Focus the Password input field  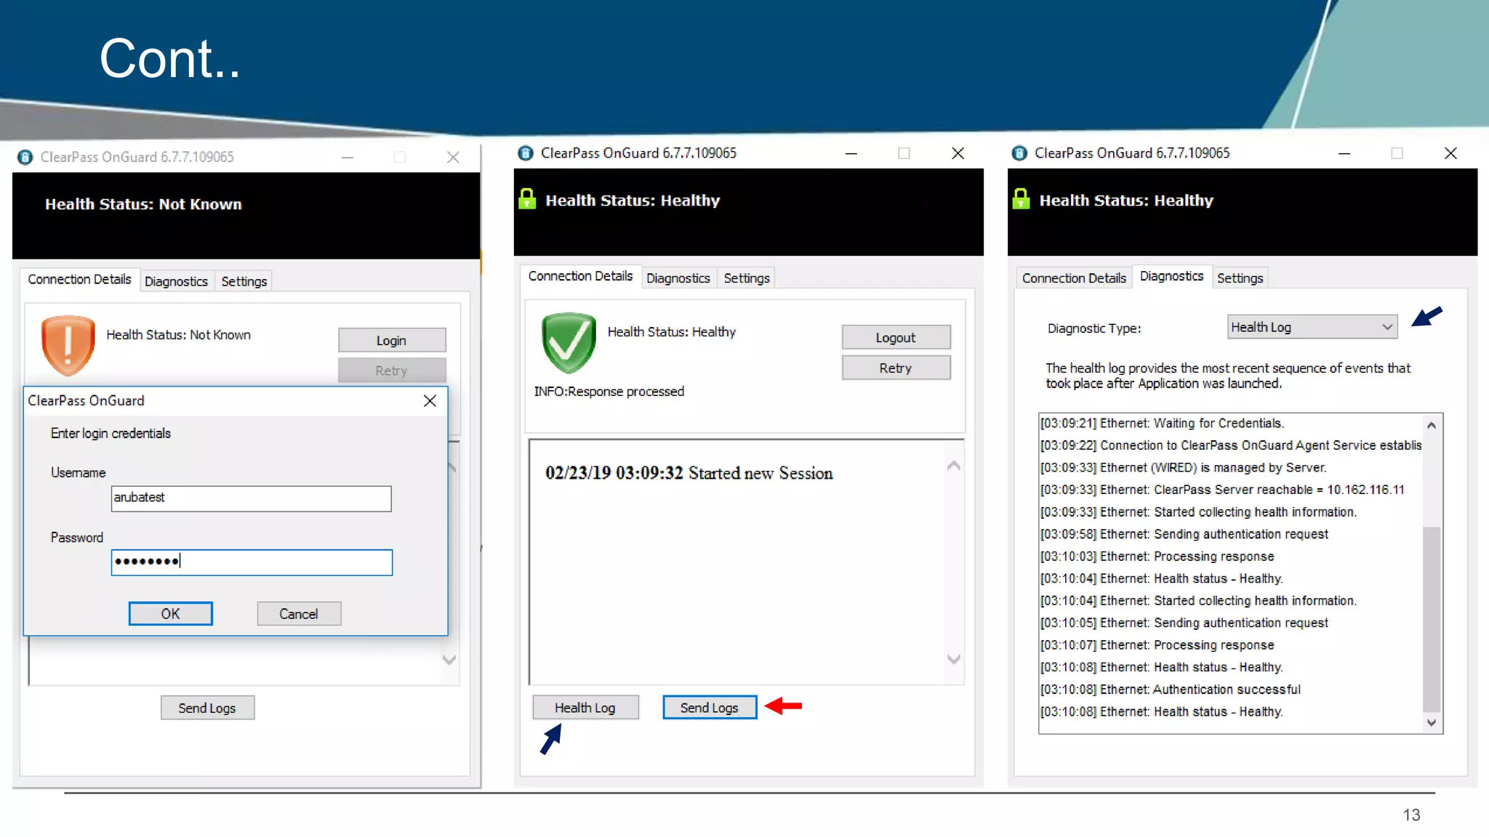pos(252,562)
